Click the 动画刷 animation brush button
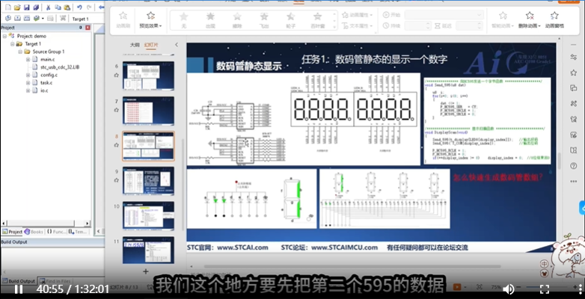 [x=123, y=19]
